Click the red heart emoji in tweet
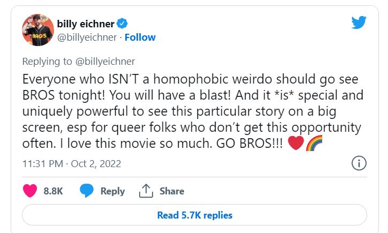Image resolution: width=388 pixels, height=233 pixels. (x=295, y=145)
